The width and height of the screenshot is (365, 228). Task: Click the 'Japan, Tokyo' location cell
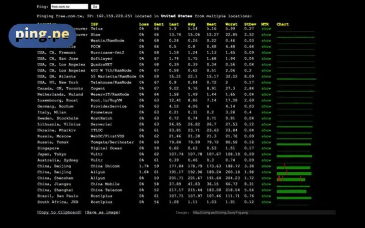point(52,154)
